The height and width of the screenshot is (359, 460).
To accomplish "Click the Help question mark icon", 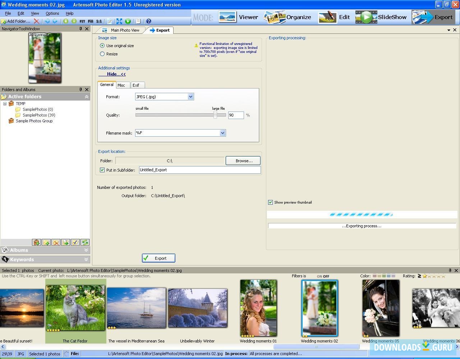I will pyautogui.click(x=148, y=21).
